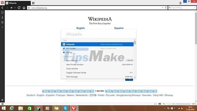197x111 pixels.
Task: Choose Toggle Fullscreen Mode command
Action: [x=97, y=72]
